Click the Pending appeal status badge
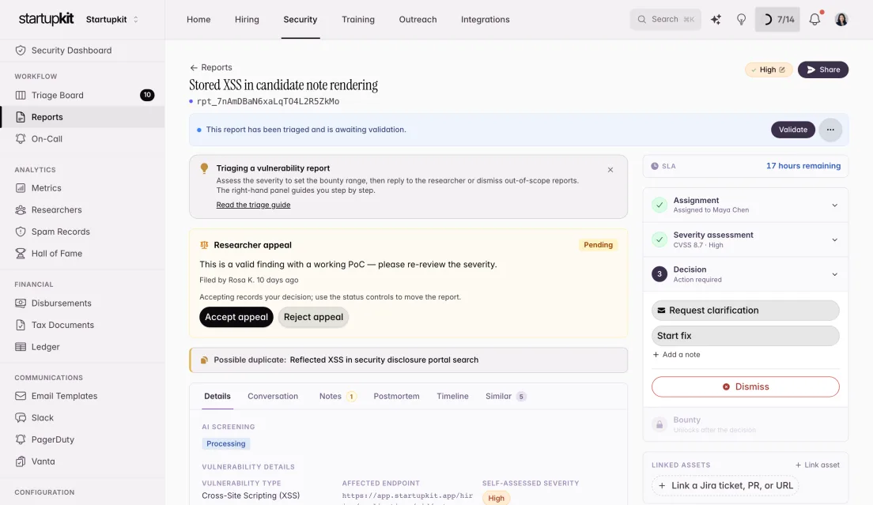This screenshot has height=505, width=873. [x=598, y=245]
